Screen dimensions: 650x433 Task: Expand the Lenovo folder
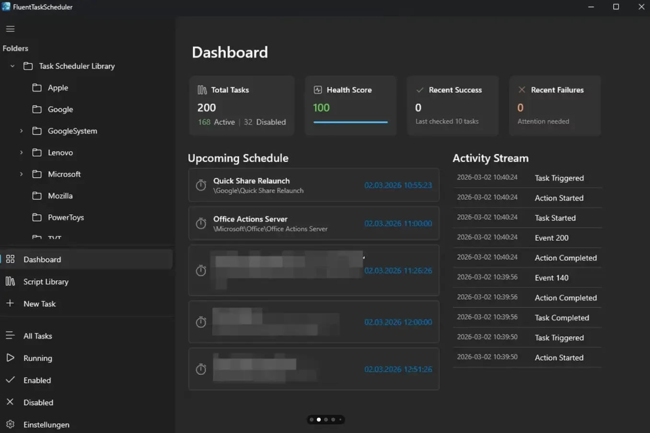point(21,152)
